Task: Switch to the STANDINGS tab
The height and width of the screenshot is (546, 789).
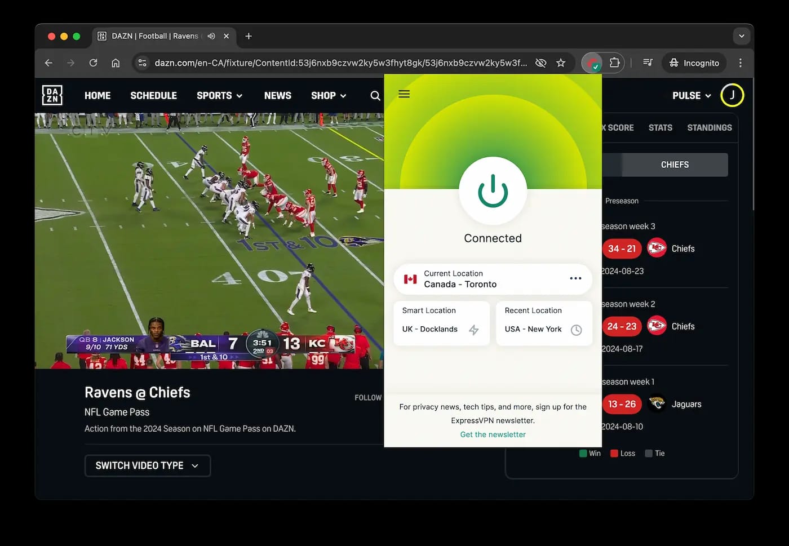Action: 710,128
